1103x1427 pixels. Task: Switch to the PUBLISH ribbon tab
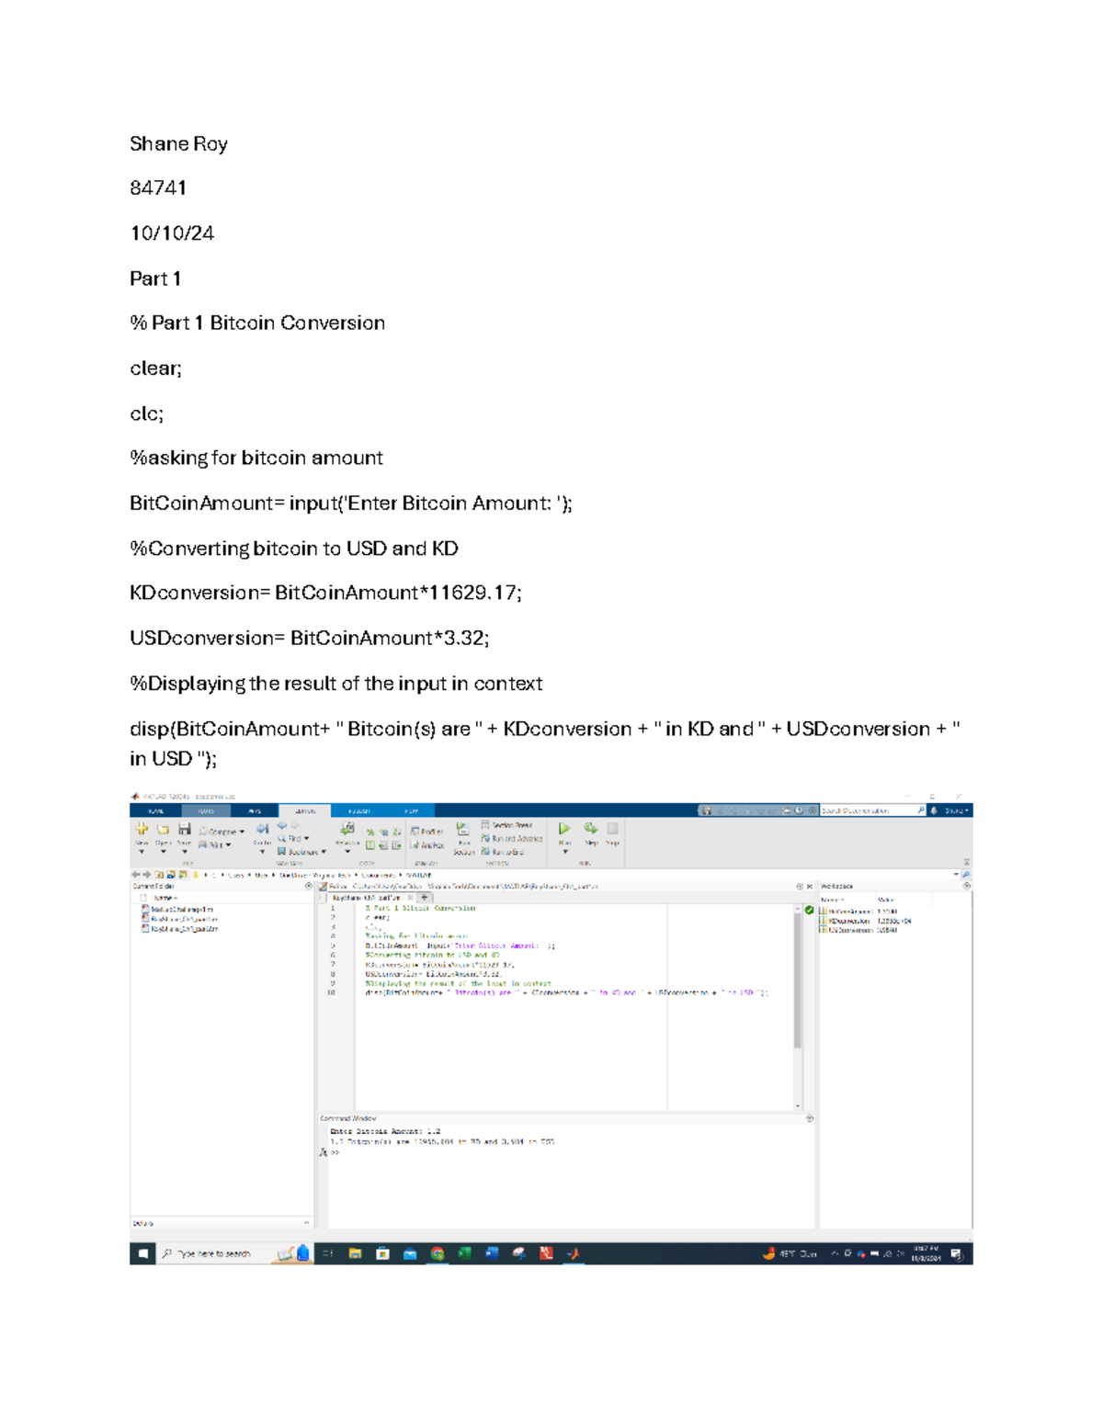click(x=358, y=810)
